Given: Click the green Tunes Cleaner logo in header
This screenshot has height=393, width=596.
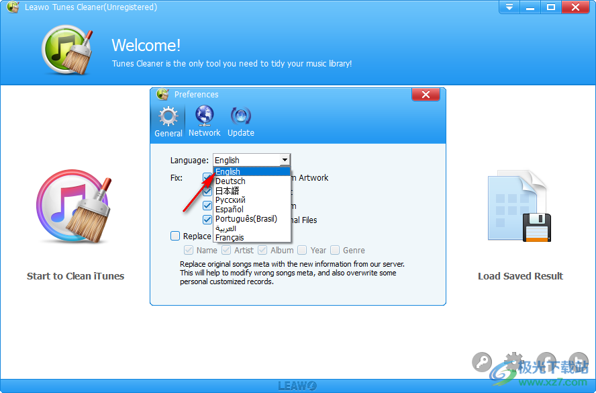Looking at the screenshot, I should coord(66,49).
